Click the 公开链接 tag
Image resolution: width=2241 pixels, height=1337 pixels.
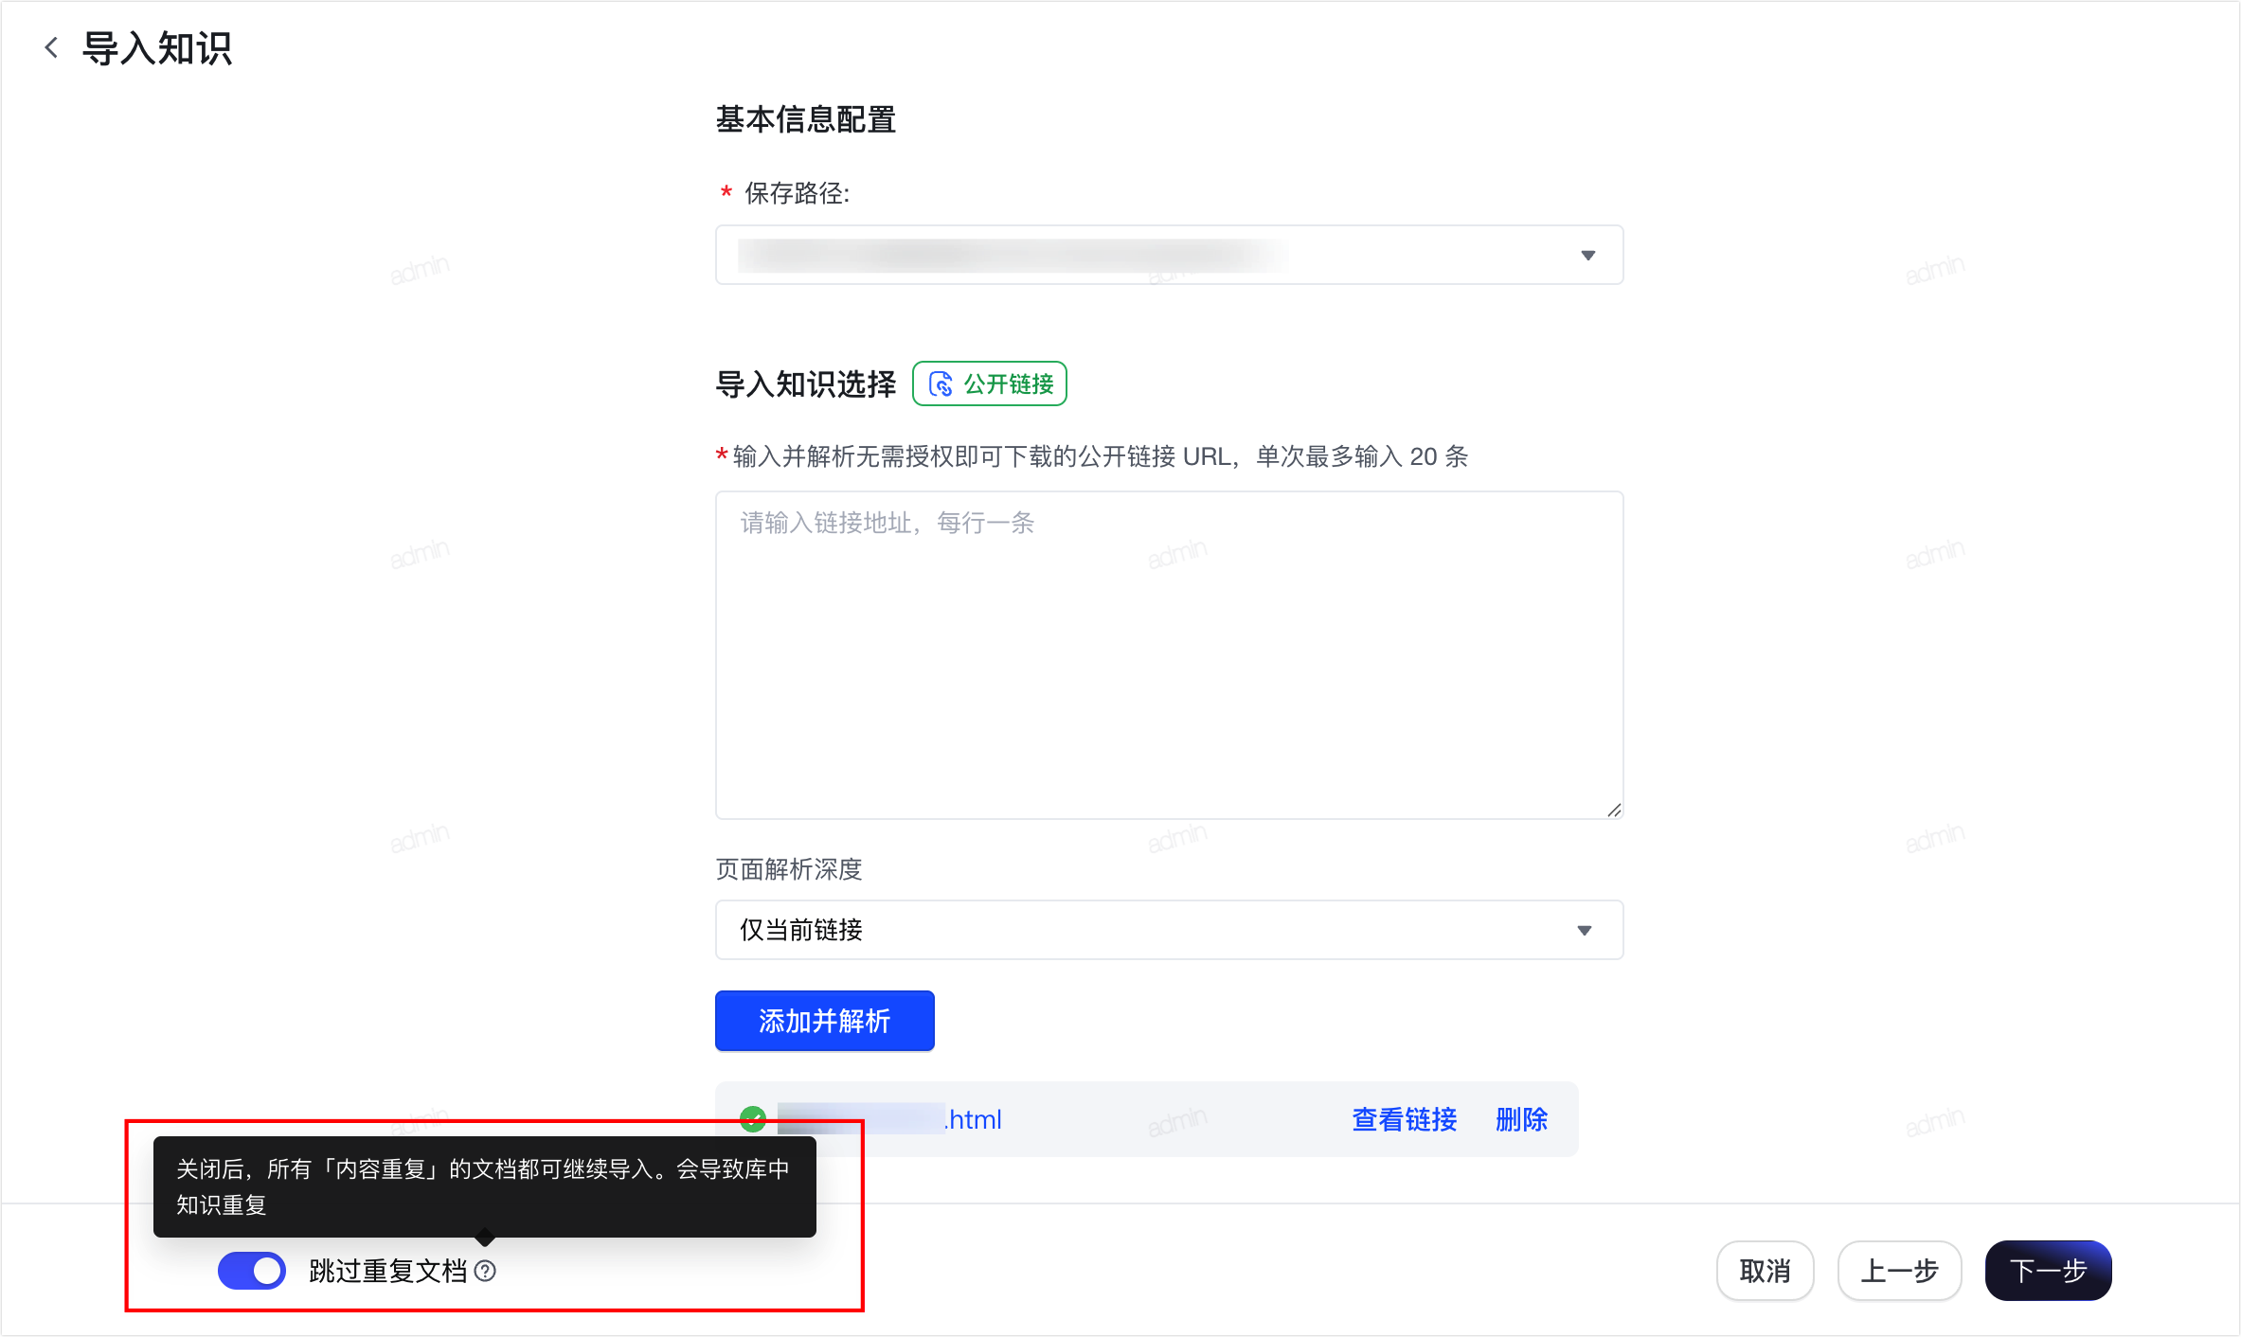coord(990,383)
